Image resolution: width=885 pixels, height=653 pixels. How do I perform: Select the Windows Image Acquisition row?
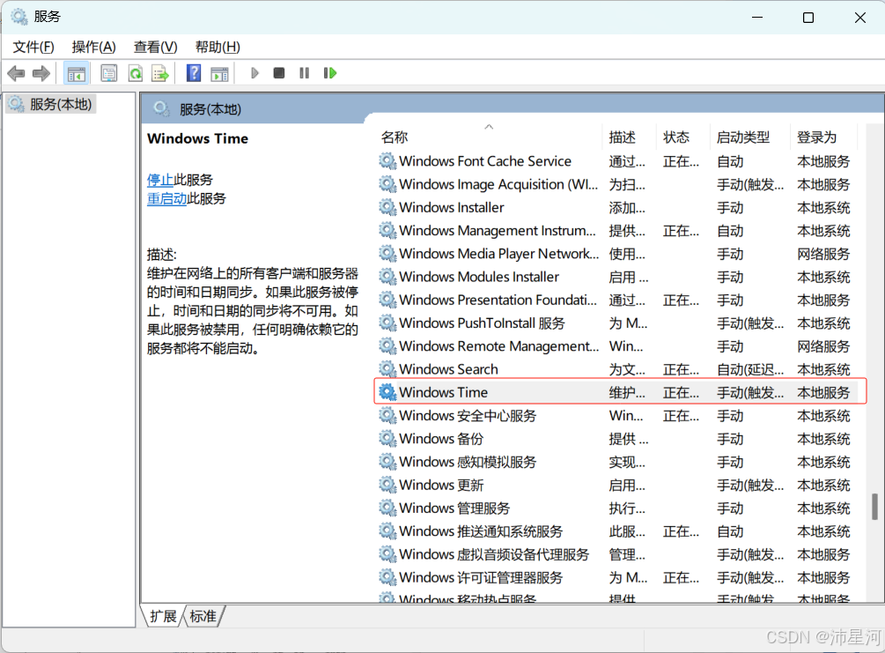[x=618, y=184]
